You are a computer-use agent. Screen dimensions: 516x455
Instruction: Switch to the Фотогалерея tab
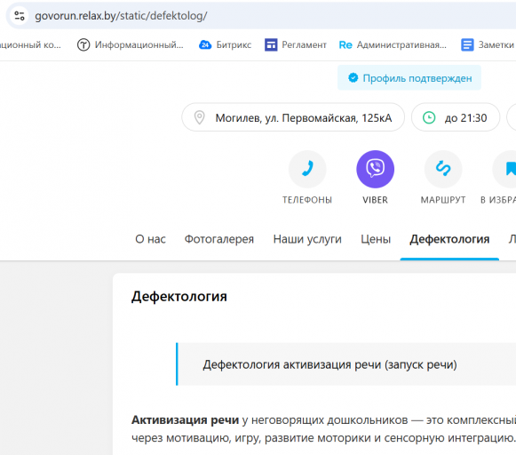pos(219,239)
